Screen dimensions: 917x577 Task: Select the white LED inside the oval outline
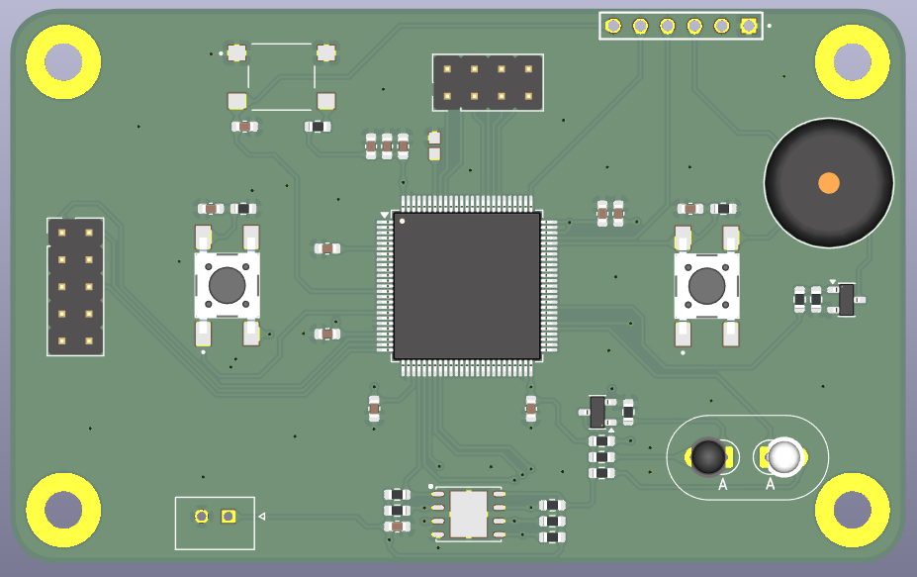coord(783,456)
